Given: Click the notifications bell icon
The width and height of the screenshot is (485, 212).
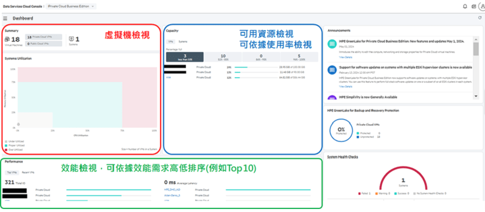Looking at the screenshot, I should (465, 6).
